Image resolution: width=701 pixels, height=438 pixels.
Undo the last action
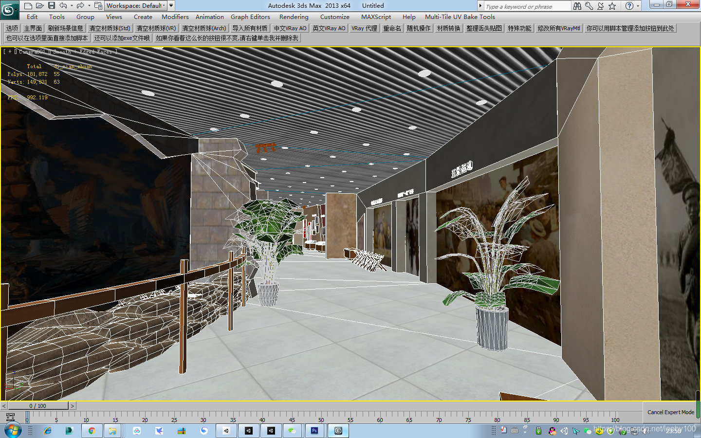tap(64, 5)
